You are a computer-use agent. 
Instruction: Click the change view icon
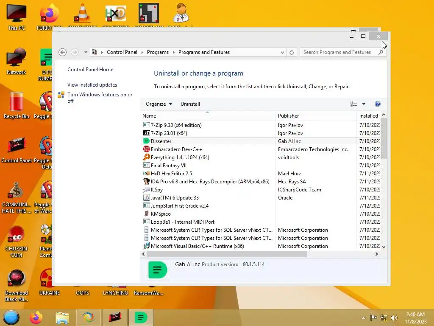click(x=354, y=104)
